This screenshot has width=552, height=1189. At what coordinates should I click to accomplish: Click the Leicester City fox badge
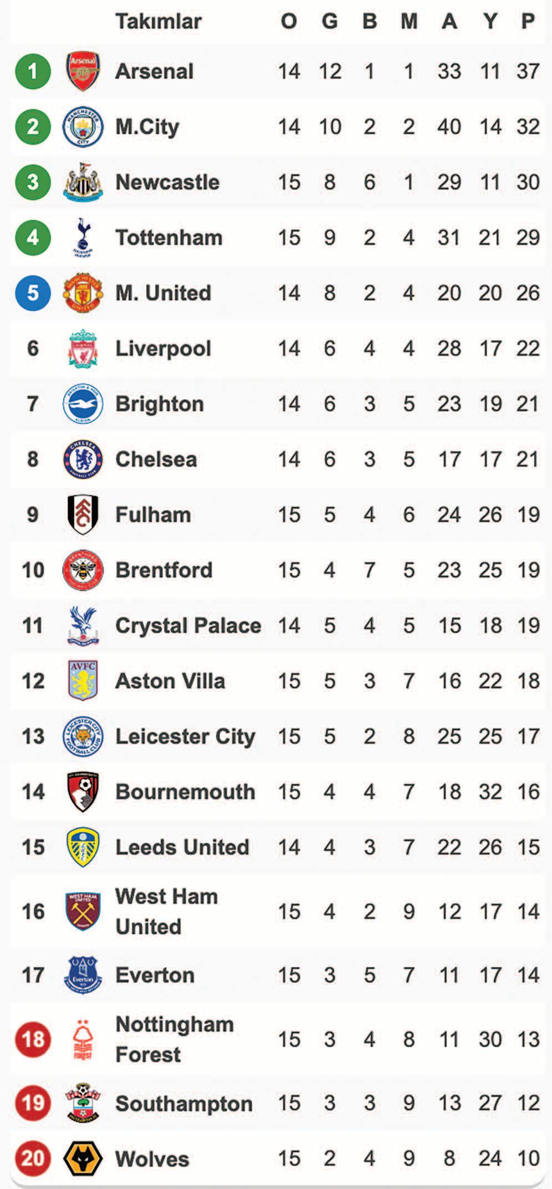click(83, 736)
